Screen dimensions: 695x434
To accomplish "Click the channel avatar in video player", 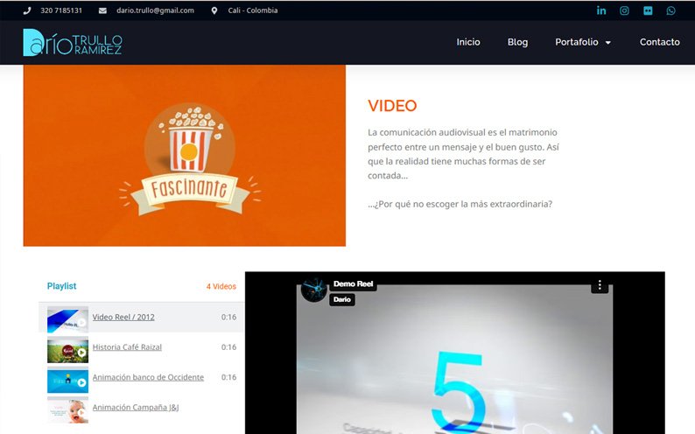I will coord(313,289).
